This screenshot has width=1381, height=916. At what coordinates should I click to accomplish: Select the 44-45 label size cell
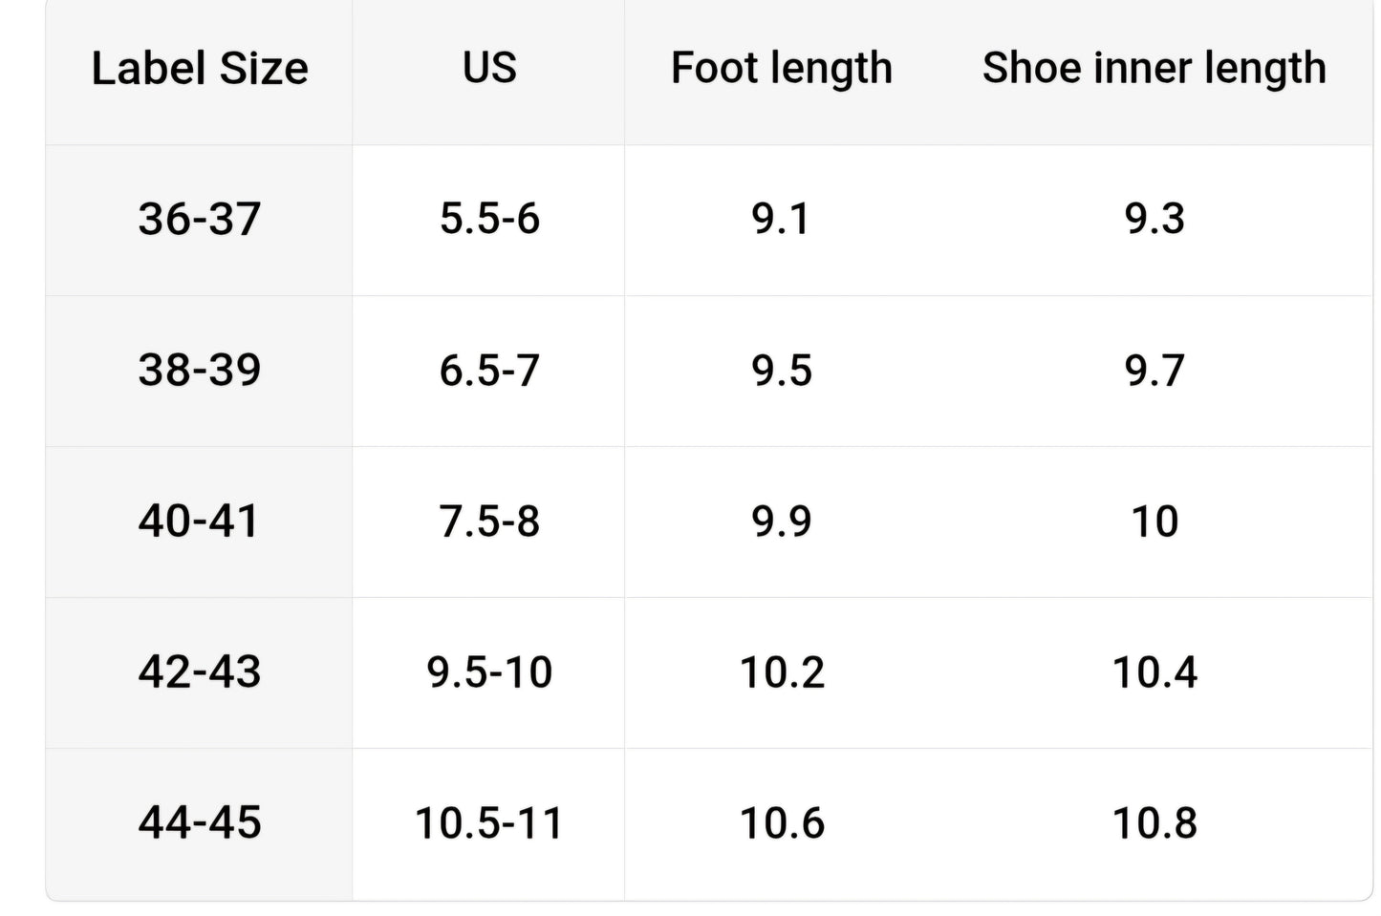(x=200, y=822)
